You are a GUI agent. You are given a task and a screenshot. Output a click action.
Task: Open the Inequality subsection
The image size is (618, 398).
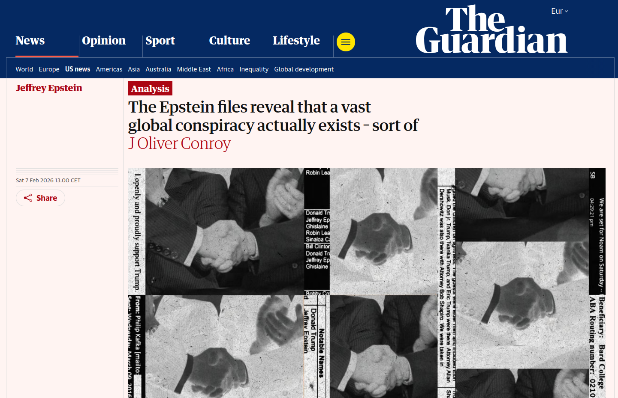[x=254, y=69]
